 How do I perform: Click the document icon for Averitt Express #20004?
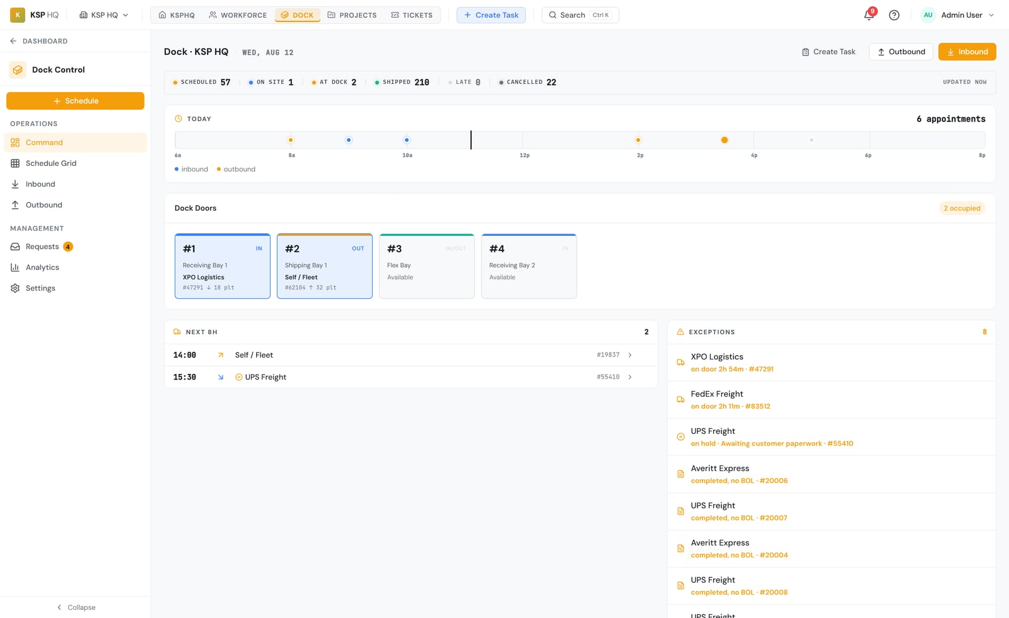(680, 549)
